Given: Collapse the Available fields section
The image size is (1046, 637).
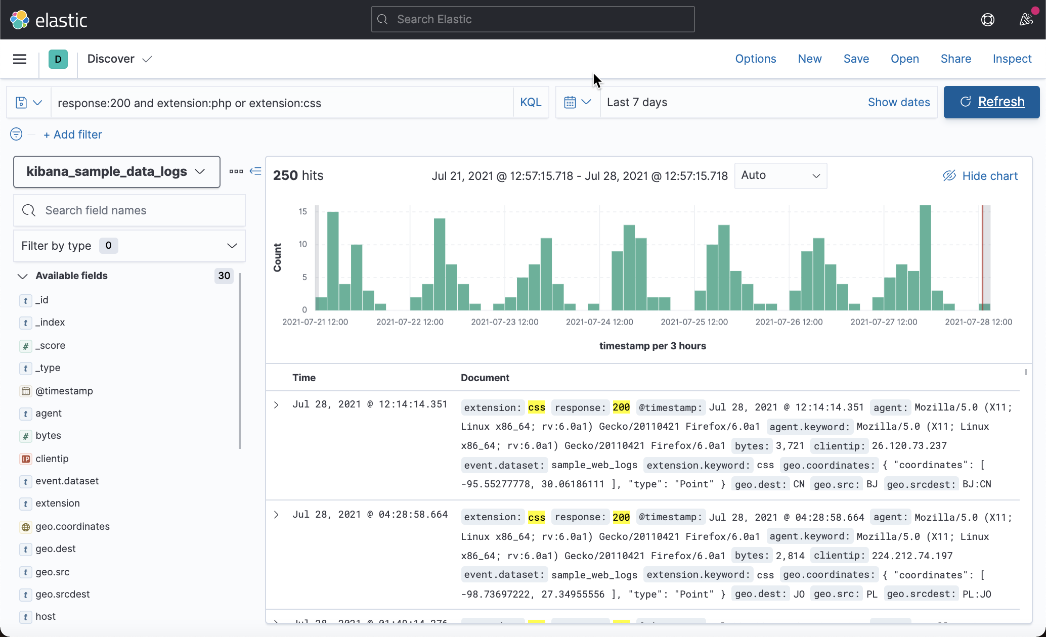Looking at the screenshot, I should [22, 276].
